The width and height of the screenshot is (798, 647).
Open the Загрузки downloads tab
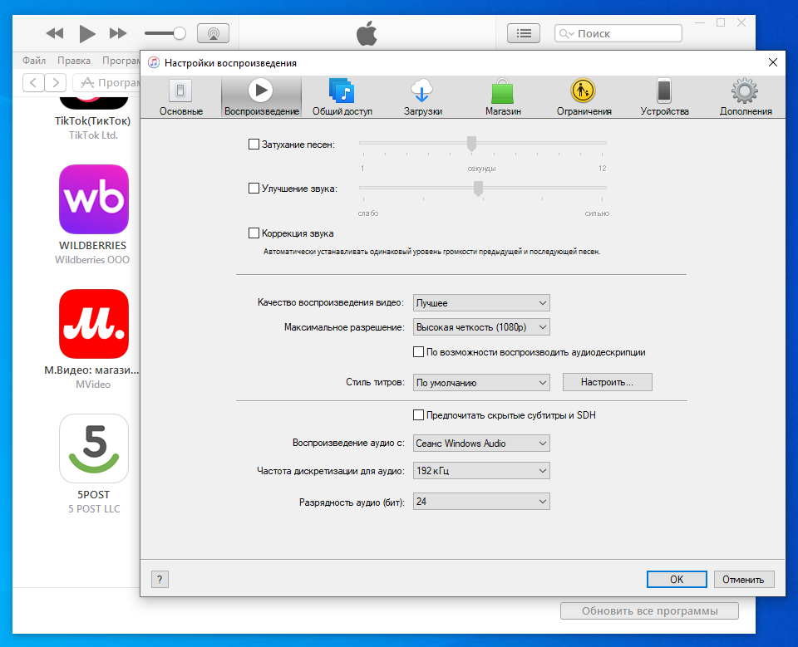[x=422, y=97]
